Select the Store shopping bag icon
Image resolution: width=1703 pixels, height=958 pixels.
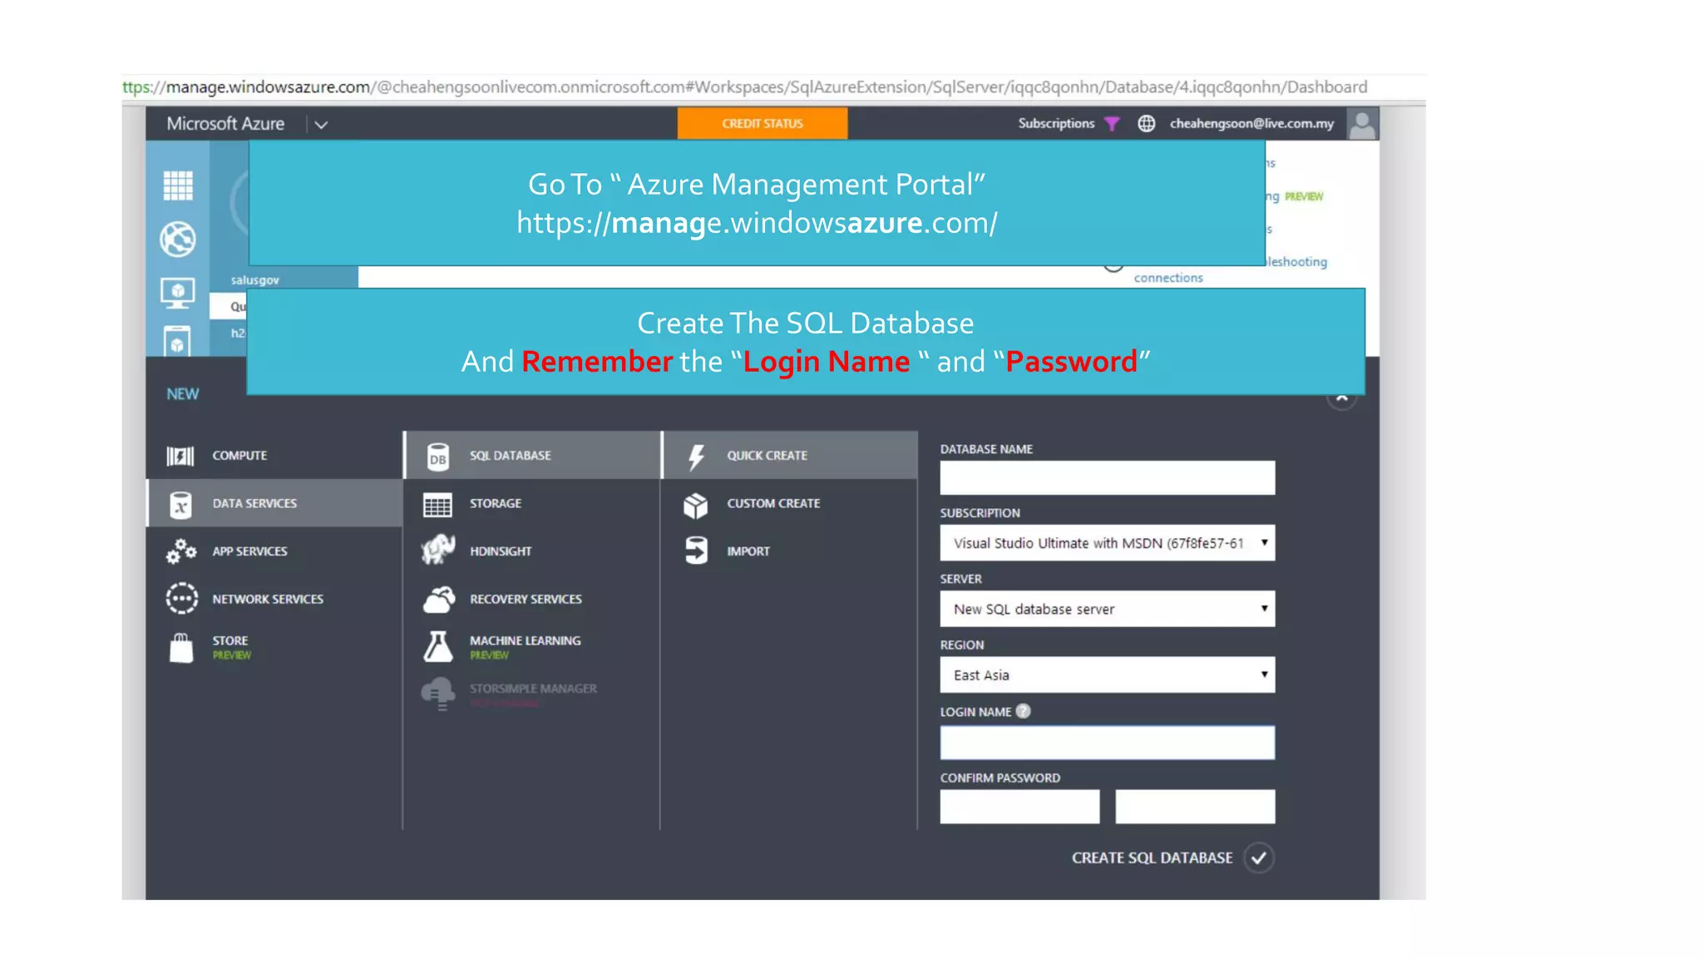coord(181,647)
